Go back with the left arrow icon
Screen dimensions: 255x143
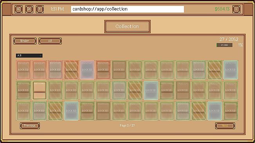coord(18,9)
